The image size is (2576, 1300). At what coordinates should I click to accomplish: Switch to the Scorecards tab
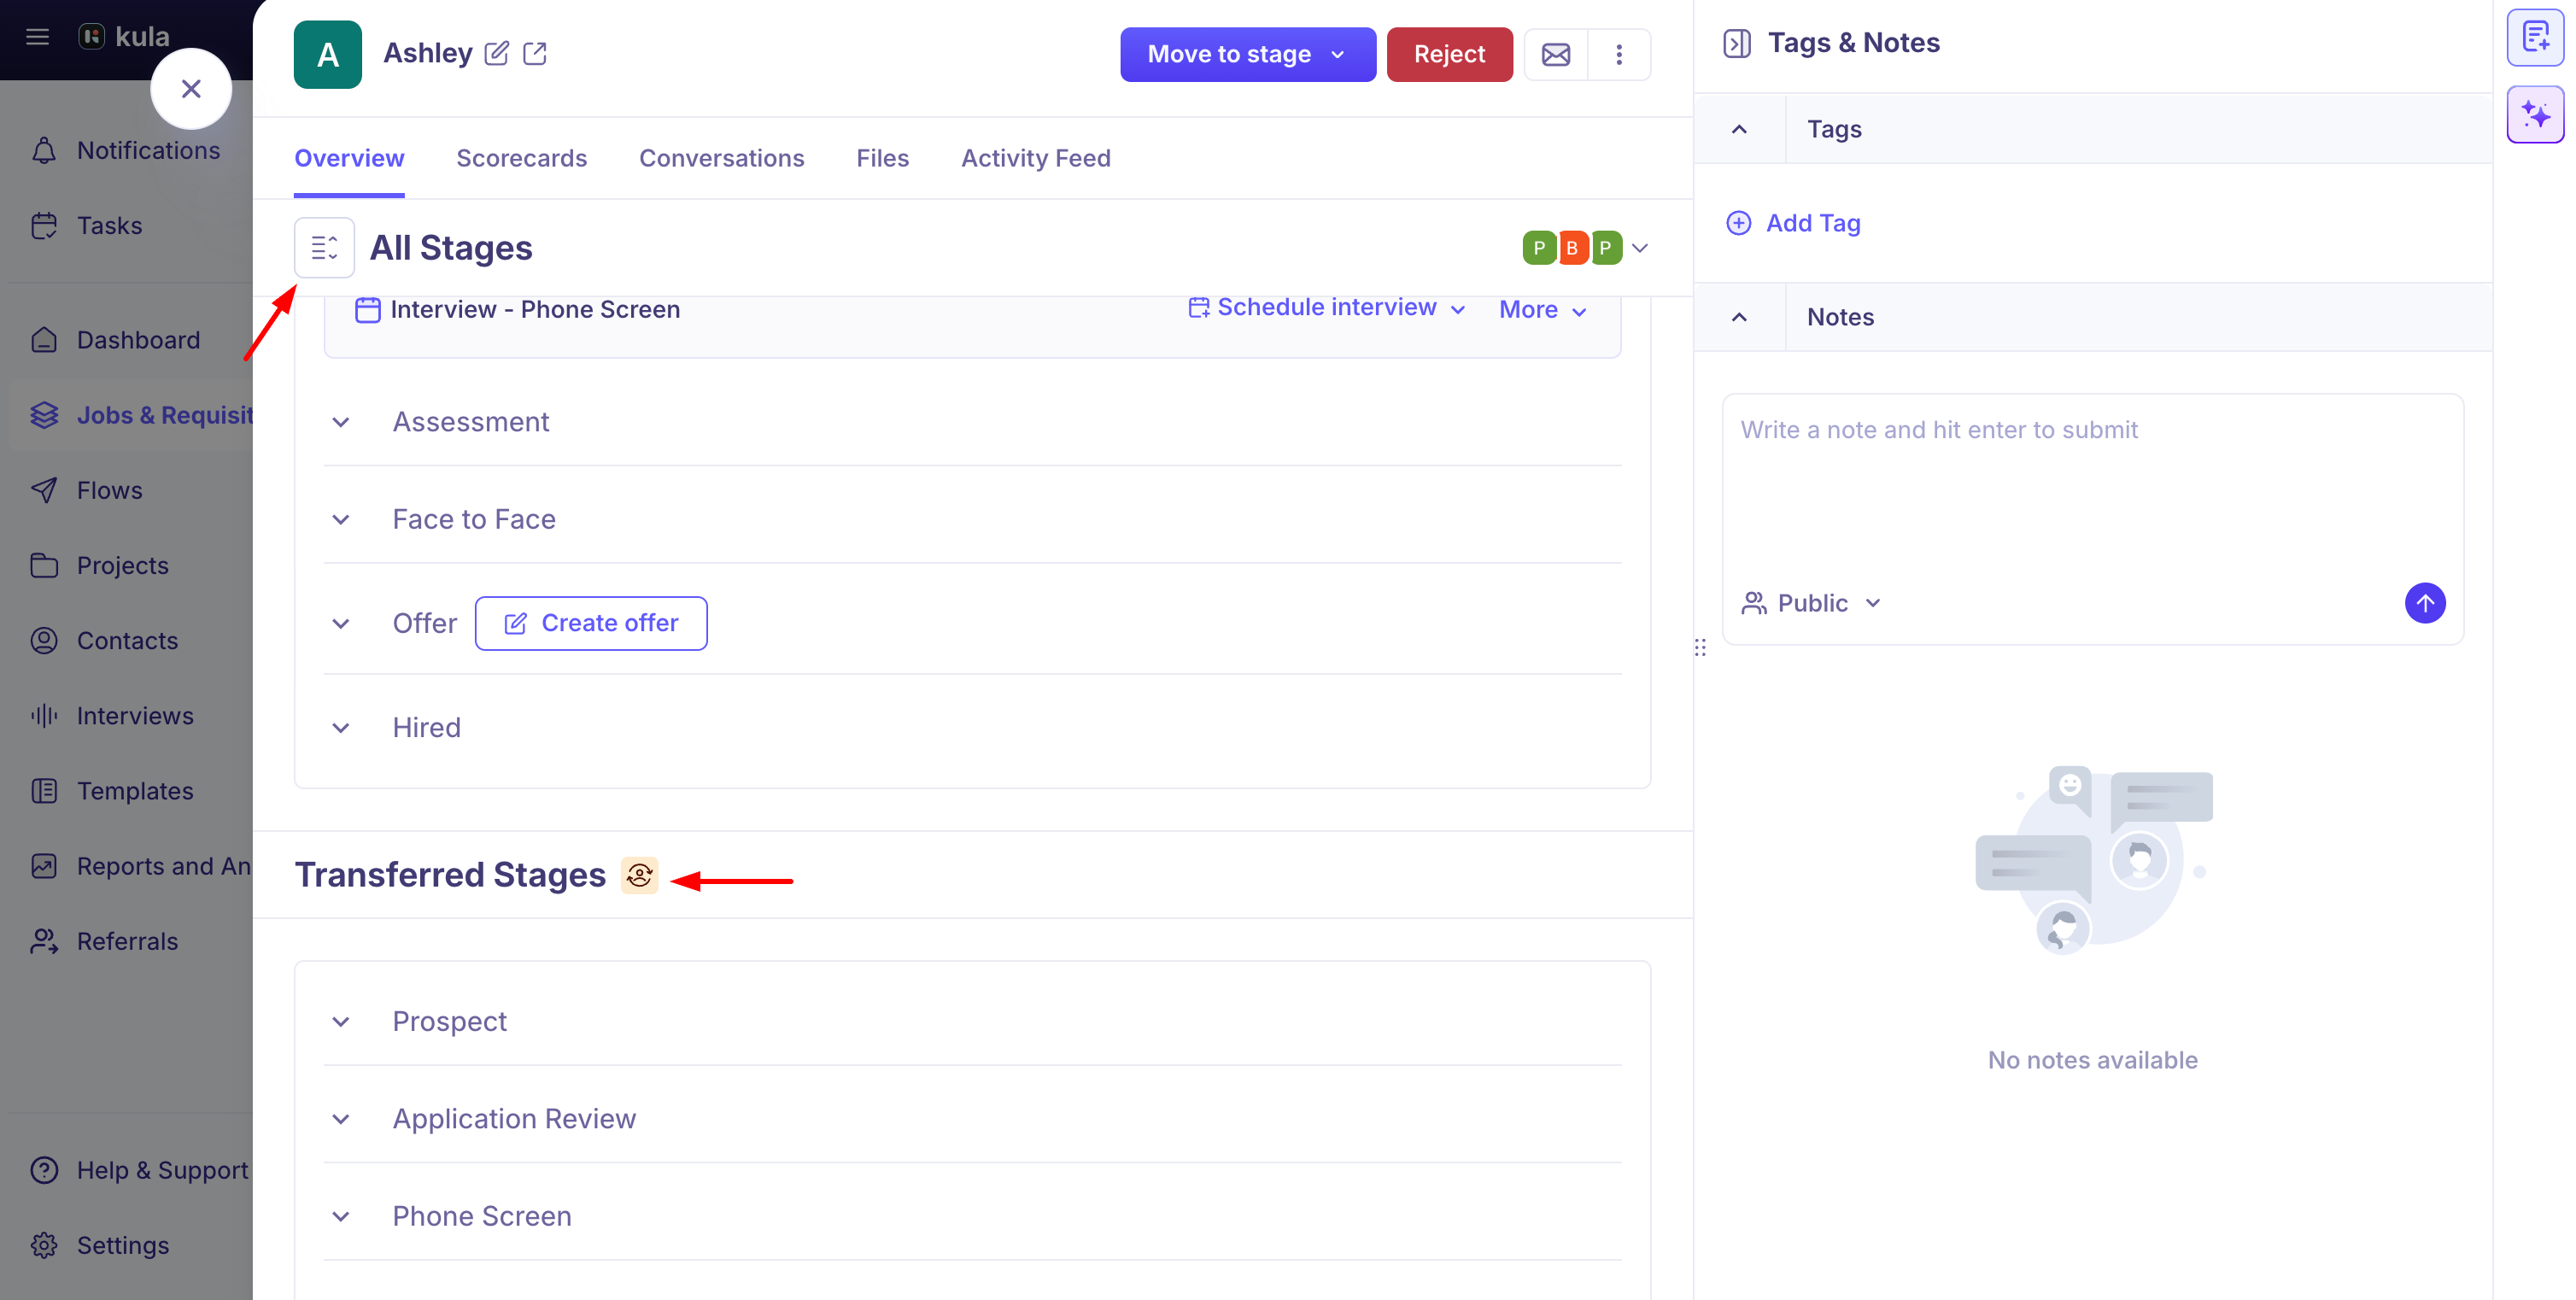coord(521,158)
